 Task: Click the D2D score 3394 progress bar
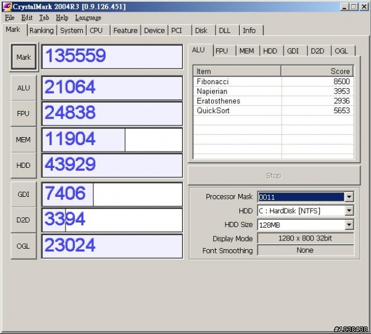(x=112, y=220)
